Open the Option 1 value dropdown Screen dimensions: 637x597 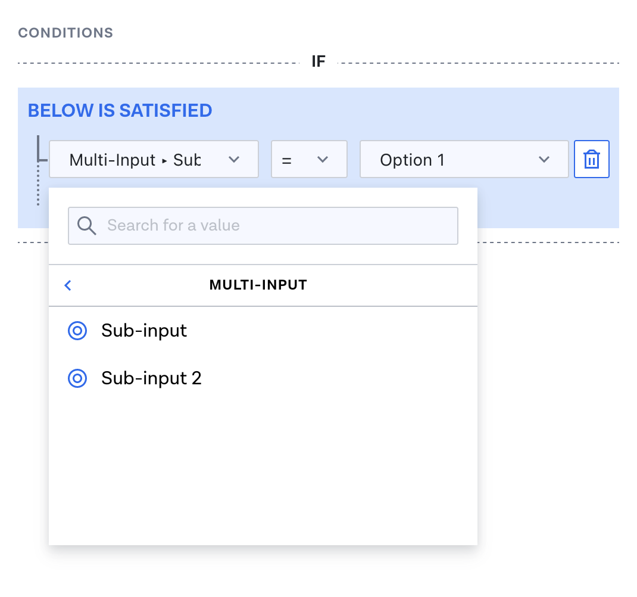463,160
